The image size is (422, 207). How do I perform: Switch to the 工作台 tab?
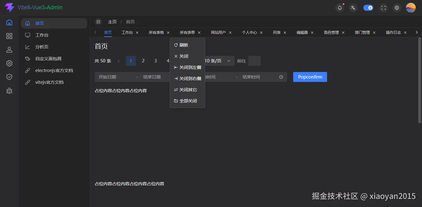(x=127, y=32)
